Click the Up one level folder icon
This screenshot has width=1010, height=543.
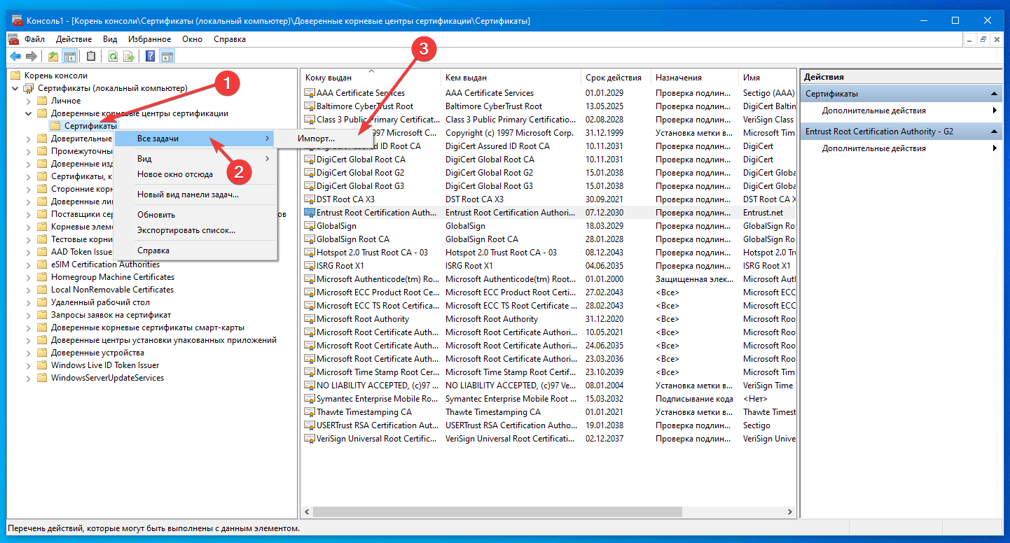tap(53, 56)
